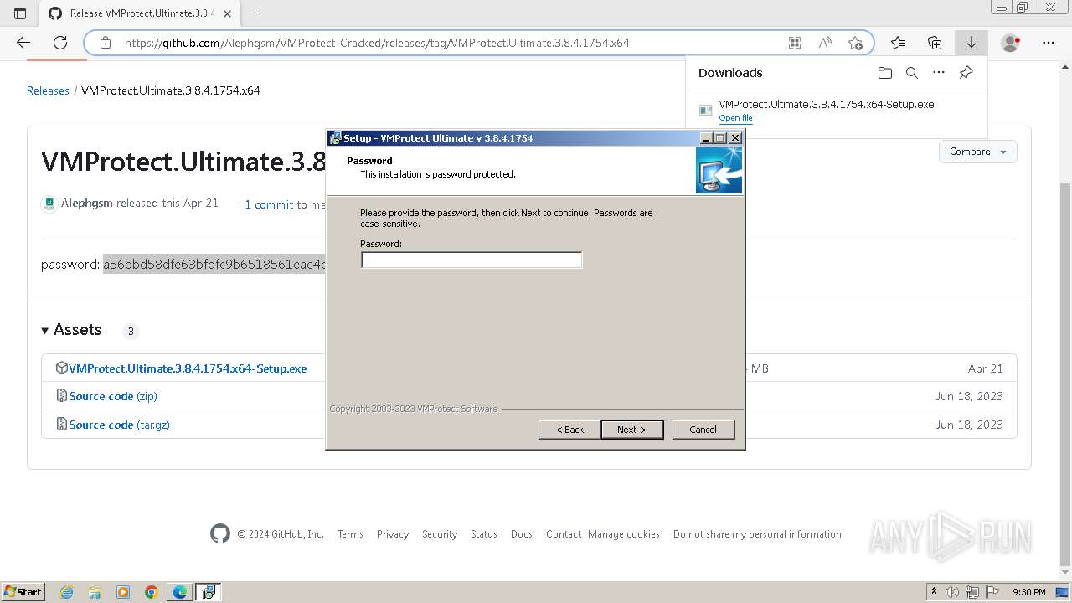Open the Compare dropdown
Image resolution: width=1072 pixels, height=603 pixels.
(x=977, y=152)
